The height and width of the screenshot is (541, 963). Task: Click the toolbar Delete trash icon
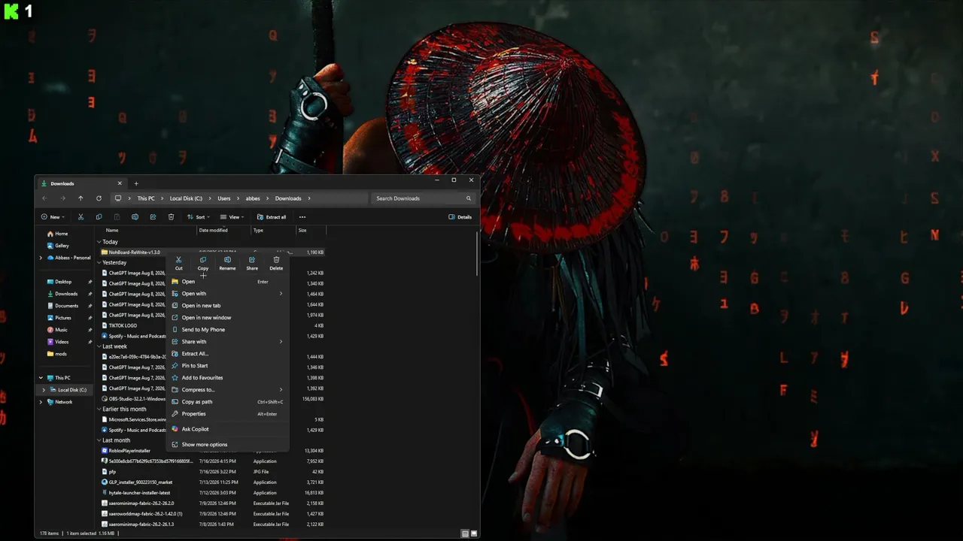(x=171, y=217)
